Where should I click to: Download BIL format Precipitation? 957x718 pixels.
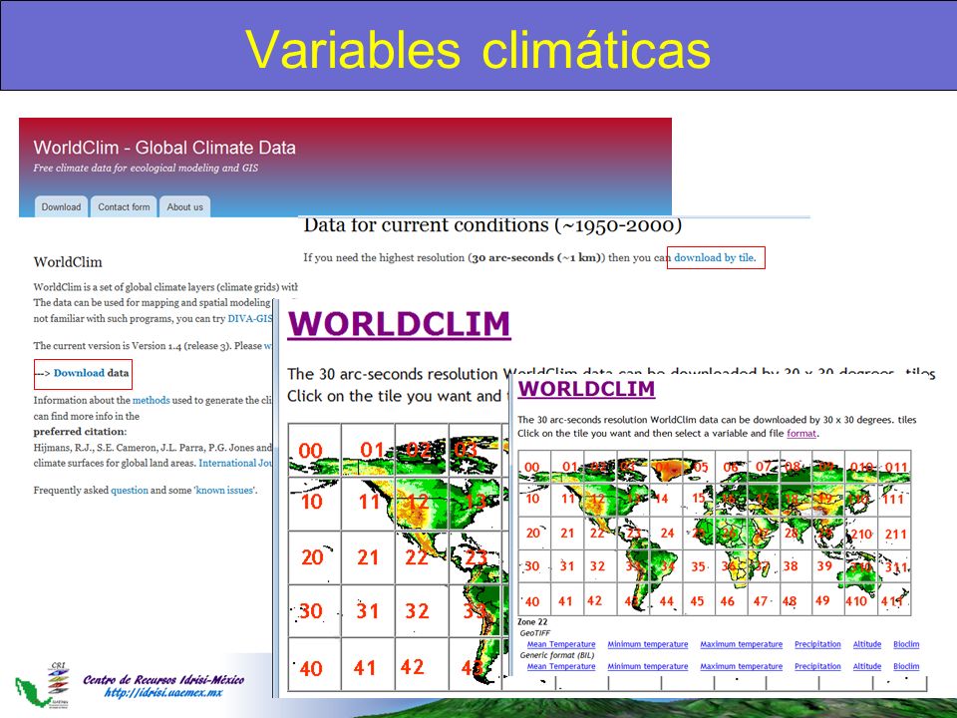(x=817, y=666)
